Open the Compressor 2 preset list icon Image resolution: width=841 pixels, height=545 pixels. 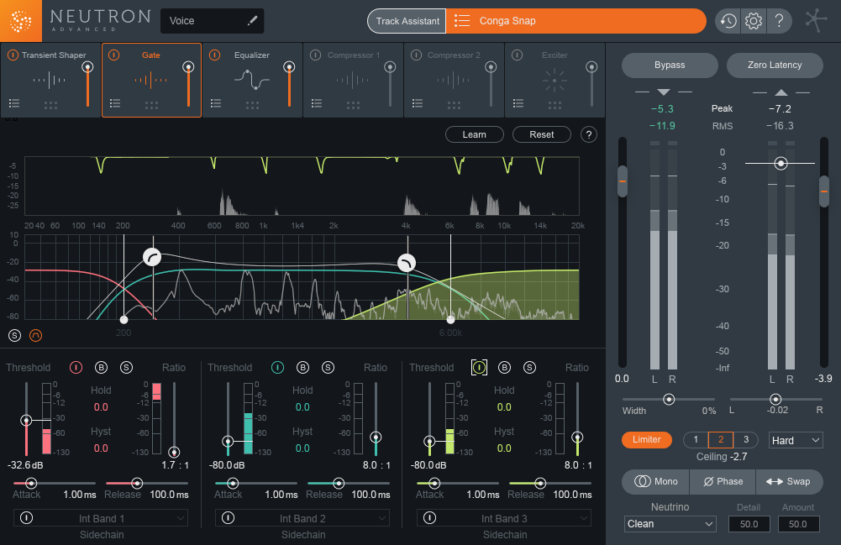point(418,103)
